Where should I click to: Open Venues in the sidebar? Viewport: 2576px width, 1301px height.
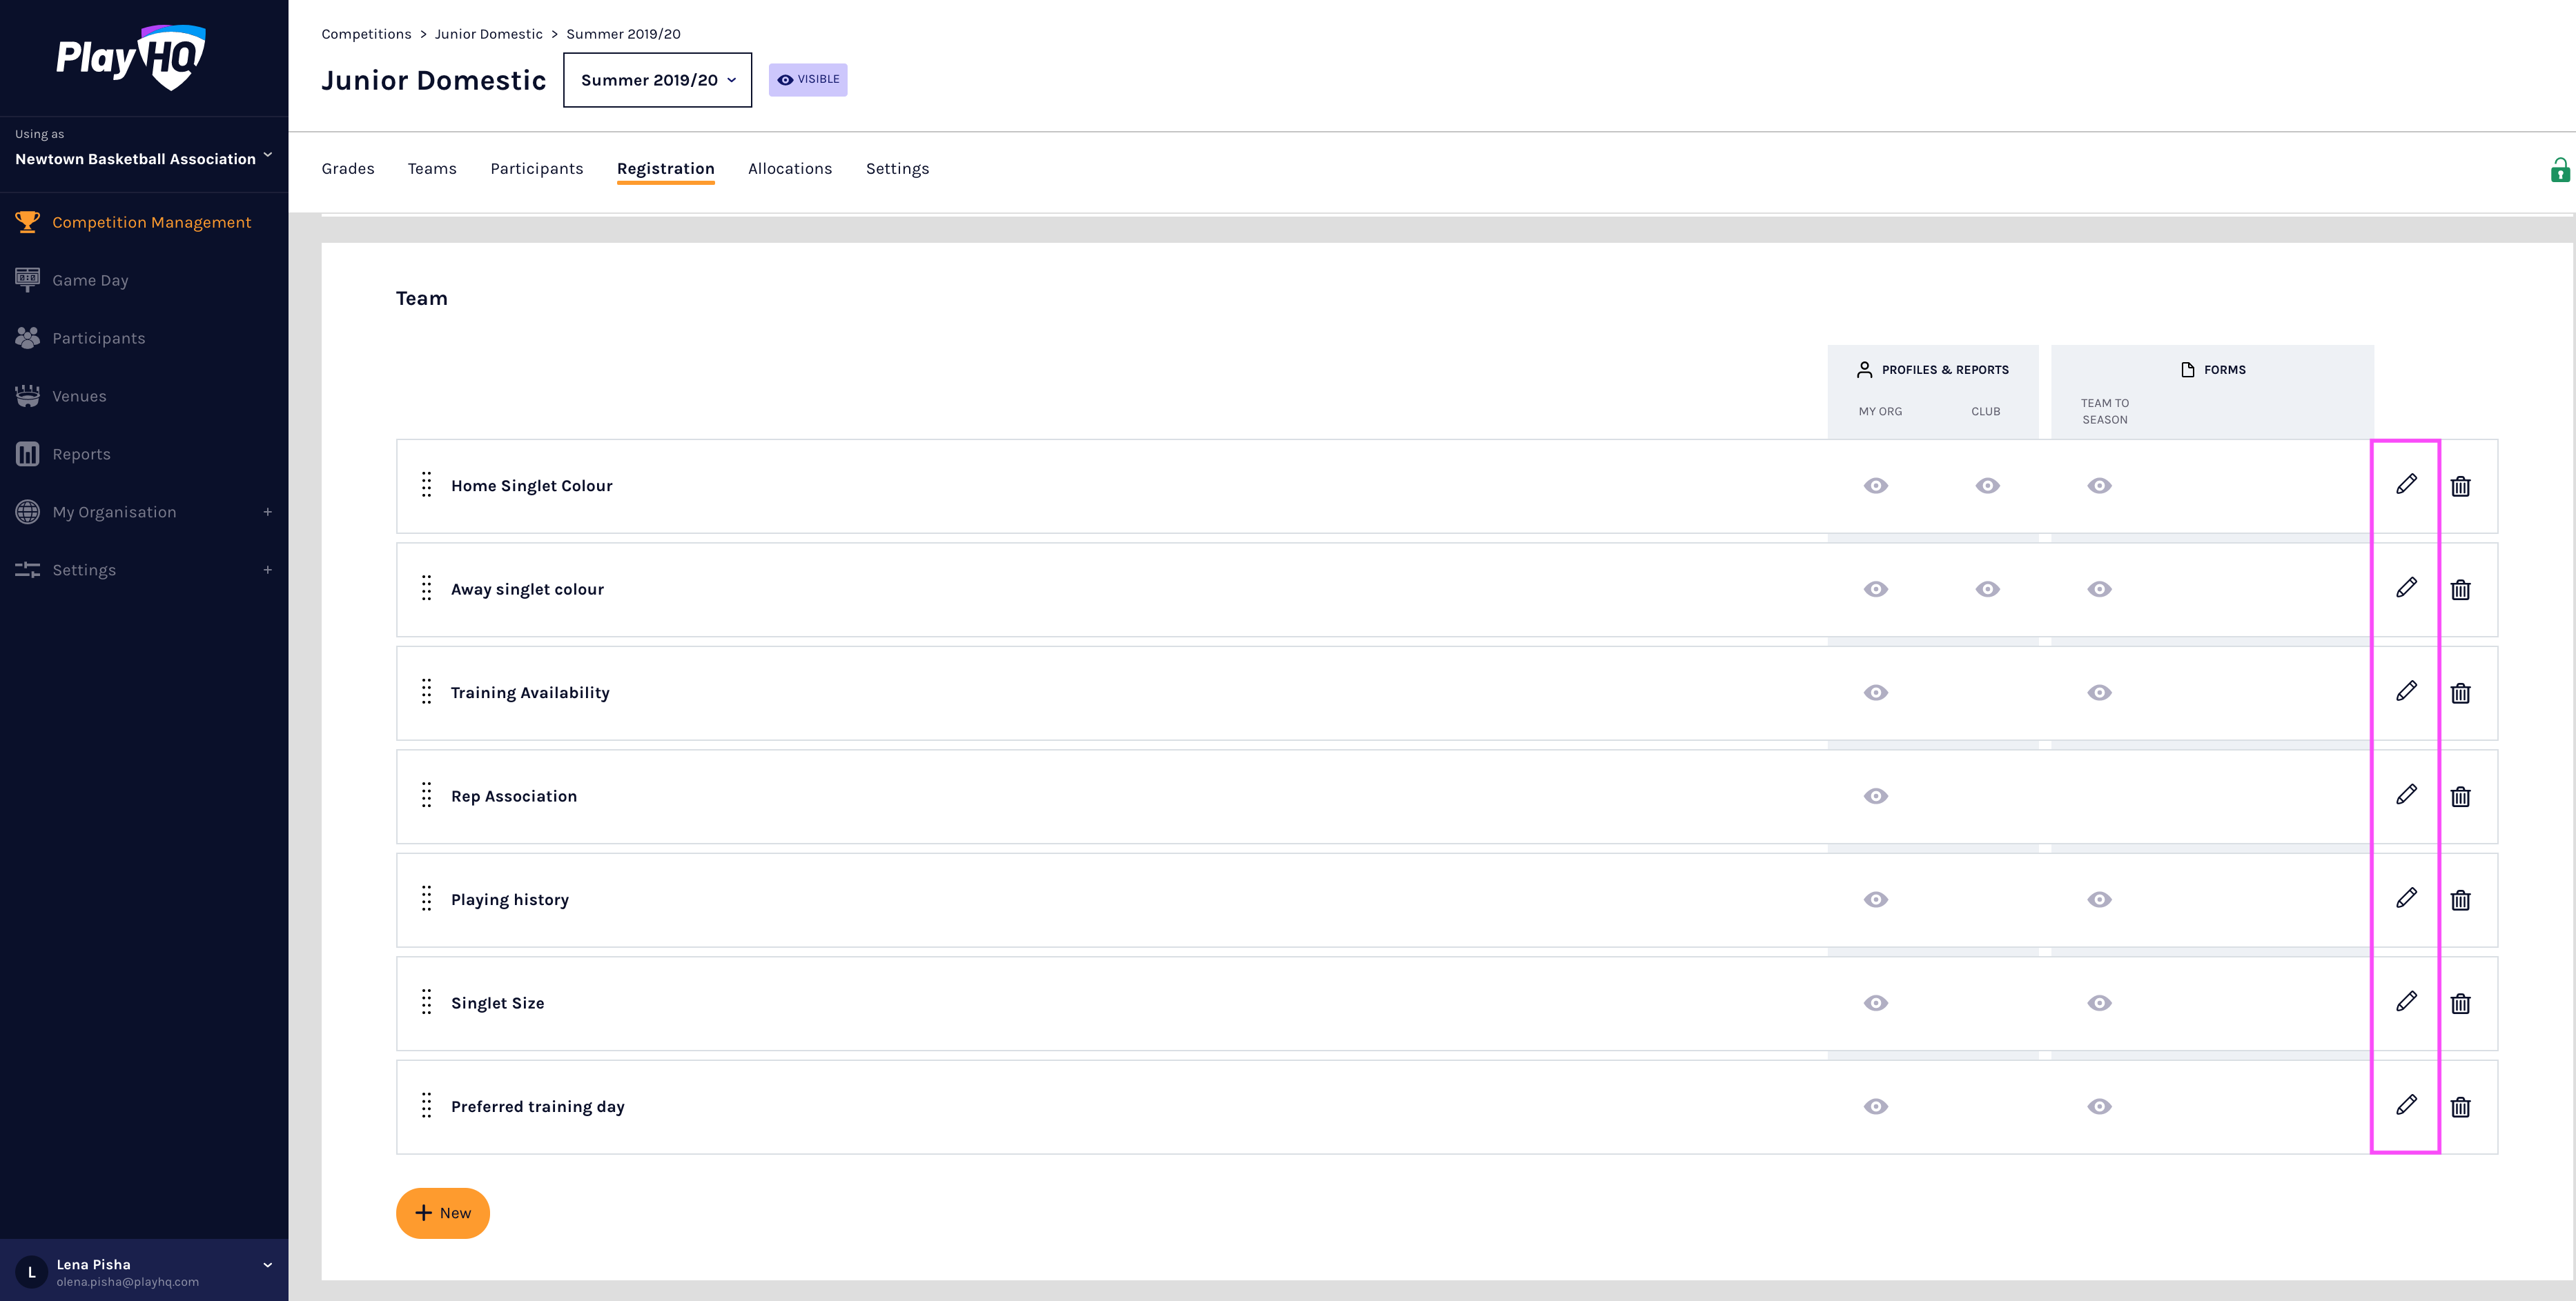click(79, 397)
